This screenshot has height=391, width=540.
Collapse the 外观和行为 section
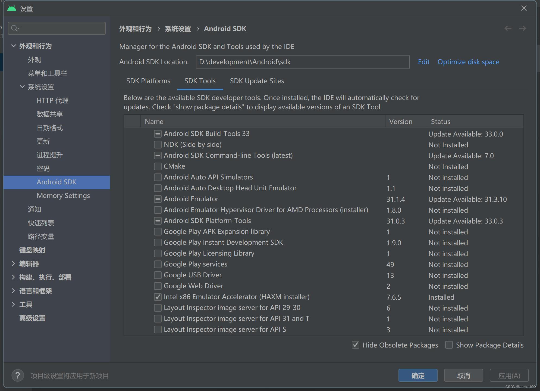(x=13, y=46)
